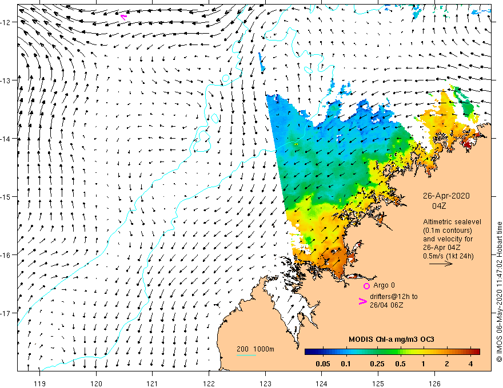Click the '26/04 06Z' legend text

pos(386,305)
